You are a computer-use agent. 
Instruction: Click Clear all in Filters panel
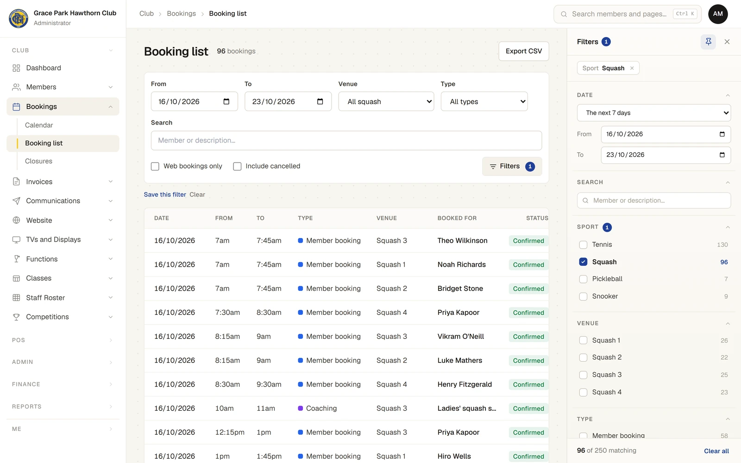(716, 451)
